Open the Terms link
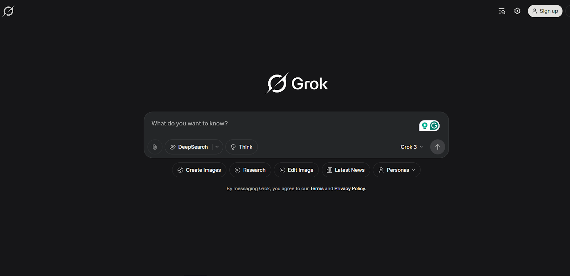This screenshot has height=276, width=570. [317, 188]
